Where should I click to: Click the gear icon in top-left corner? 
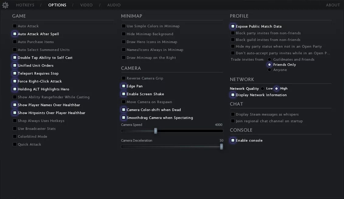[5, 5]
